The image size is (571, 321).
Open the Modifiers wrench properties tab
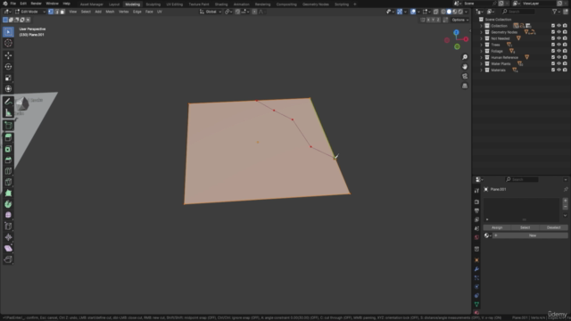tap(476, 269)
